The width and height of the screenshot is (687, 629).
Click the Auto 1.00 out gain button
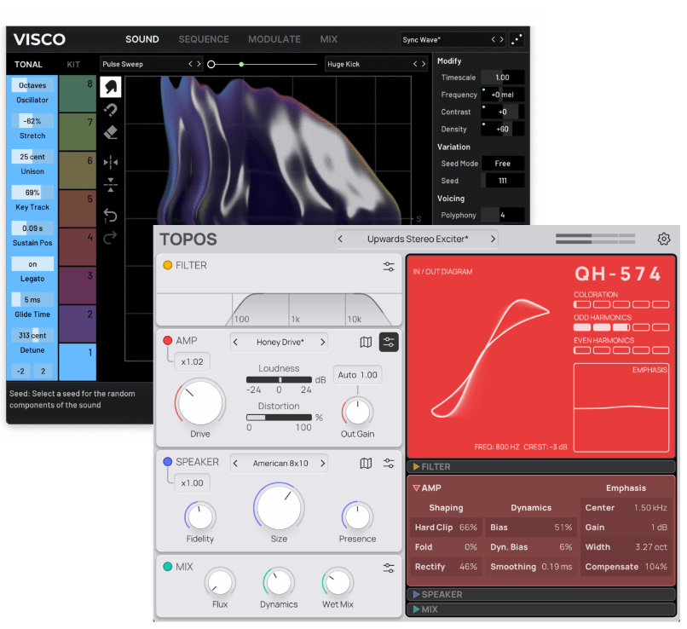357,375
